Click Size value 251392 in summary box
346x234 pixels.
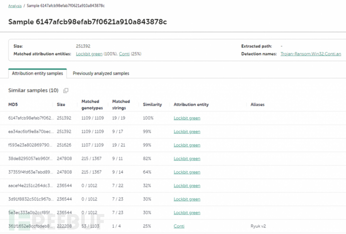[x=83, y=46]
